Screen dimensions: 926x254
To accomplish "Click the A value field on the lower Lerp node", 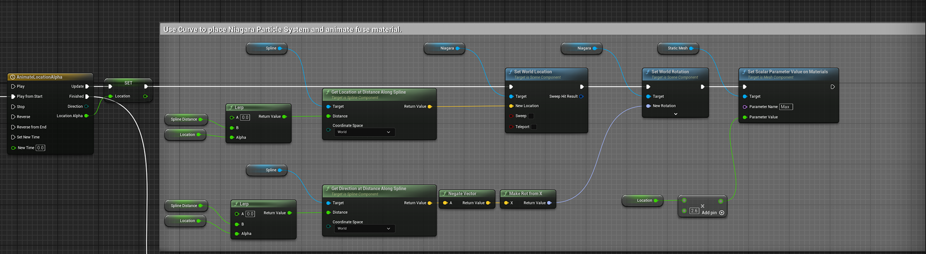I will tap(250, 214).
